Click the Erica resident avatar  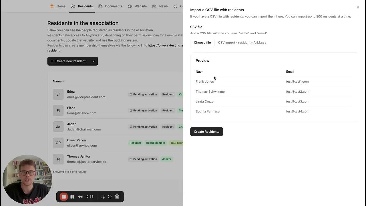pyautogui.click(x=58, y=94)
